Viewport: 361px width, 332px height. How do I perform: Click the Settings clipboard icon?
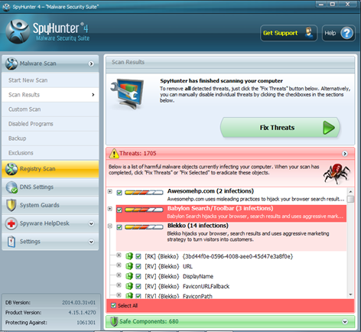(11, 242)
